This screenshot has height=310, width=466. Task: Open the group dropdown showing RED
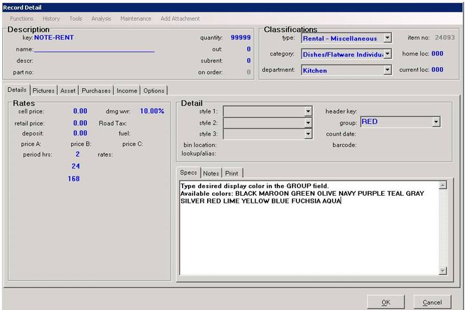coord(436,122)
